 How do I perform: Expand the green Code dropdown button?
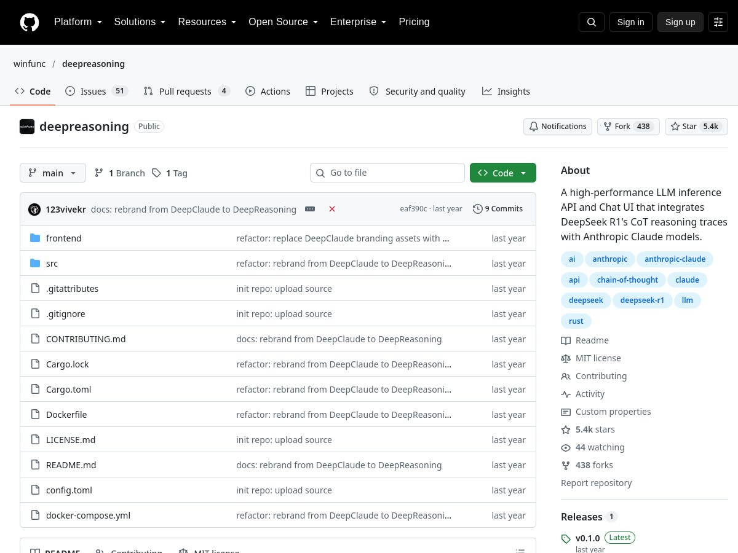click(503, 173)
